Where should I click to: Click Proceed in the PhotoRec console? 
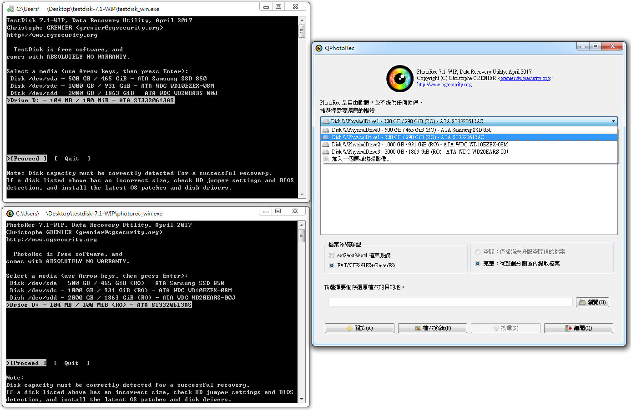coord(26,363)
